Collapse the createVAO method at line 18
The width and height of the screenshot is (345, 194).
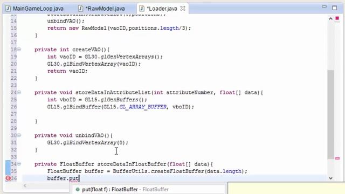(19, 49)
